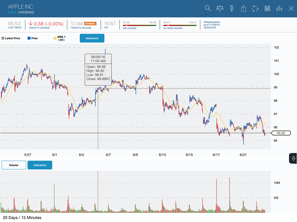297x222 pixels.
Task: Open the search magnifier icon
Action: pyautogui.click(x=208, y=9)
